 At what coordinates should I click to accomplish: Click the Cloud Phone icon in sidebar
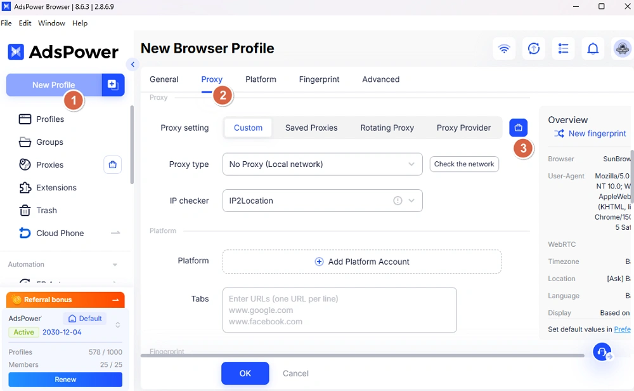tap(25, 233)
